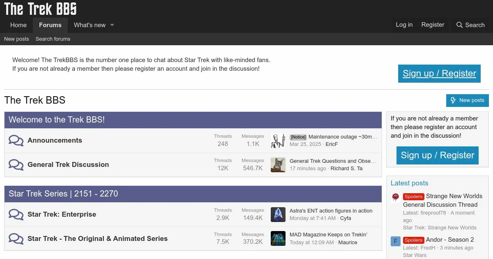The height and width of the screenshot is (259, 493).
Task: Open Star Trek - The Original & Animated Series
Action: pos(97,239)
